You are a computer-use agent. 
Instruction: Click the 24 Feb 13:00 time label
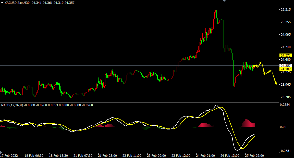pos(230,155)
